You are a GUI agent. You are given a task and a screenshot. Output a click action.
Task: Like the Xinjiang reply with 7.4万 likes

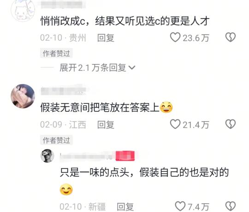(180, 206)
